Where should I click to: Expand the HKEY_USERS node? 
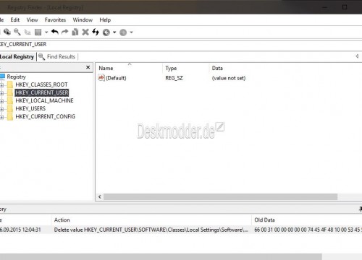pyautogui.click(x=1, y=109)
